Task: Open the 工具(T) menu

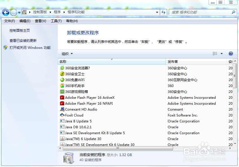Action: pyautogui.click(x=56, y=21)
